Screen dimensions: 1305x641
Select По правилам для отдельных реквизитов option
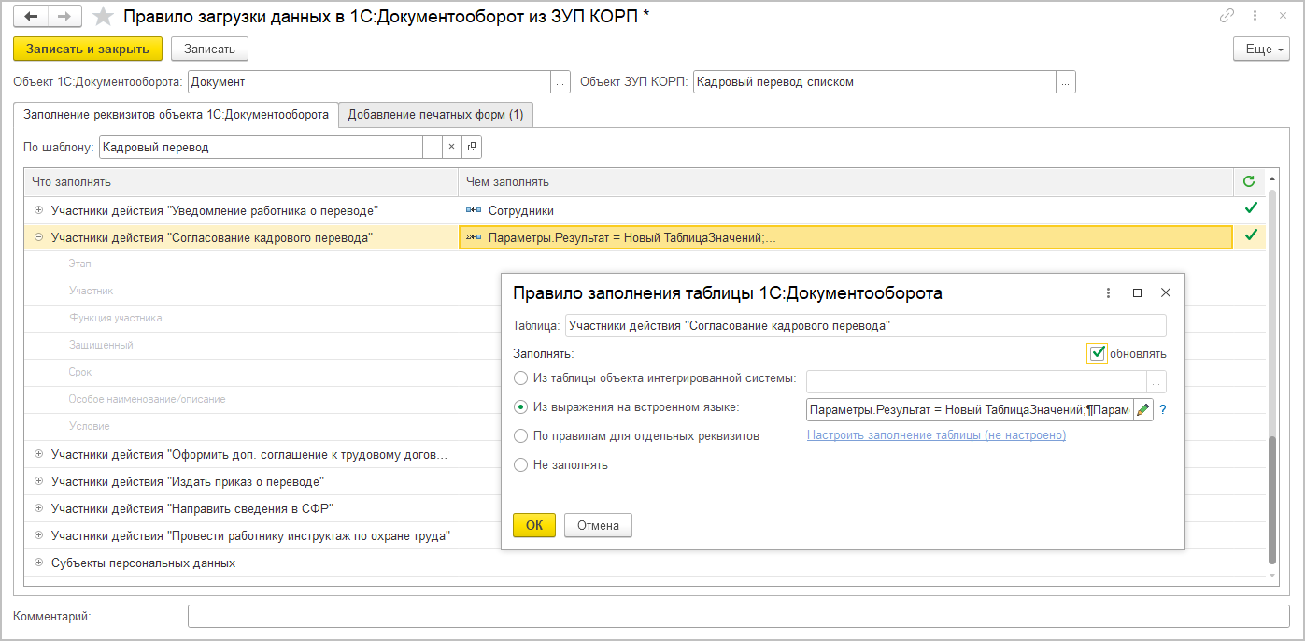pos(521,435)
